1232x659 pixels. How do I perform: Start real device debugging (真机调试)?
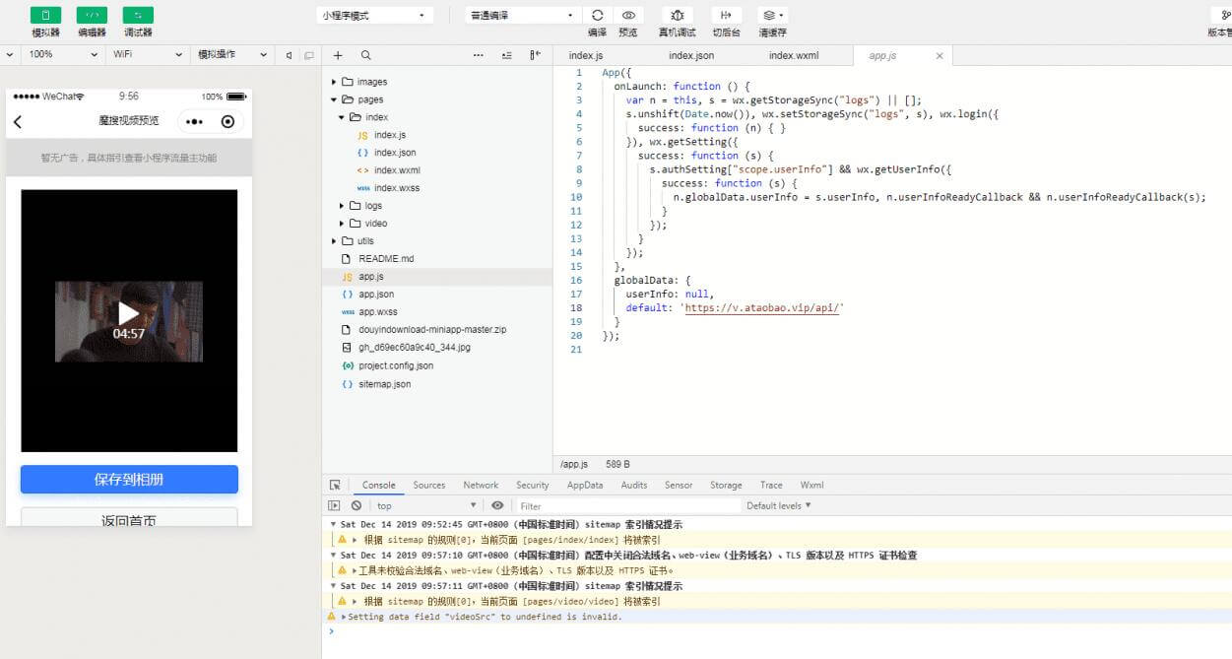click(678, 16)
